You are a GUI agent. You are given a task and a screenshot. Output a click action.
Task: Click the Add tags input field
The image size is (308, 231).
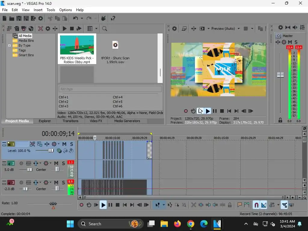point(110,89)
